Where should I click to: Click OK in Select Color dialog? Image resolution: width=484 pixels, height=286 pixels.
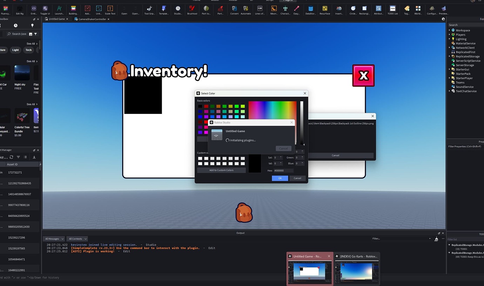(x=280, y=178)
